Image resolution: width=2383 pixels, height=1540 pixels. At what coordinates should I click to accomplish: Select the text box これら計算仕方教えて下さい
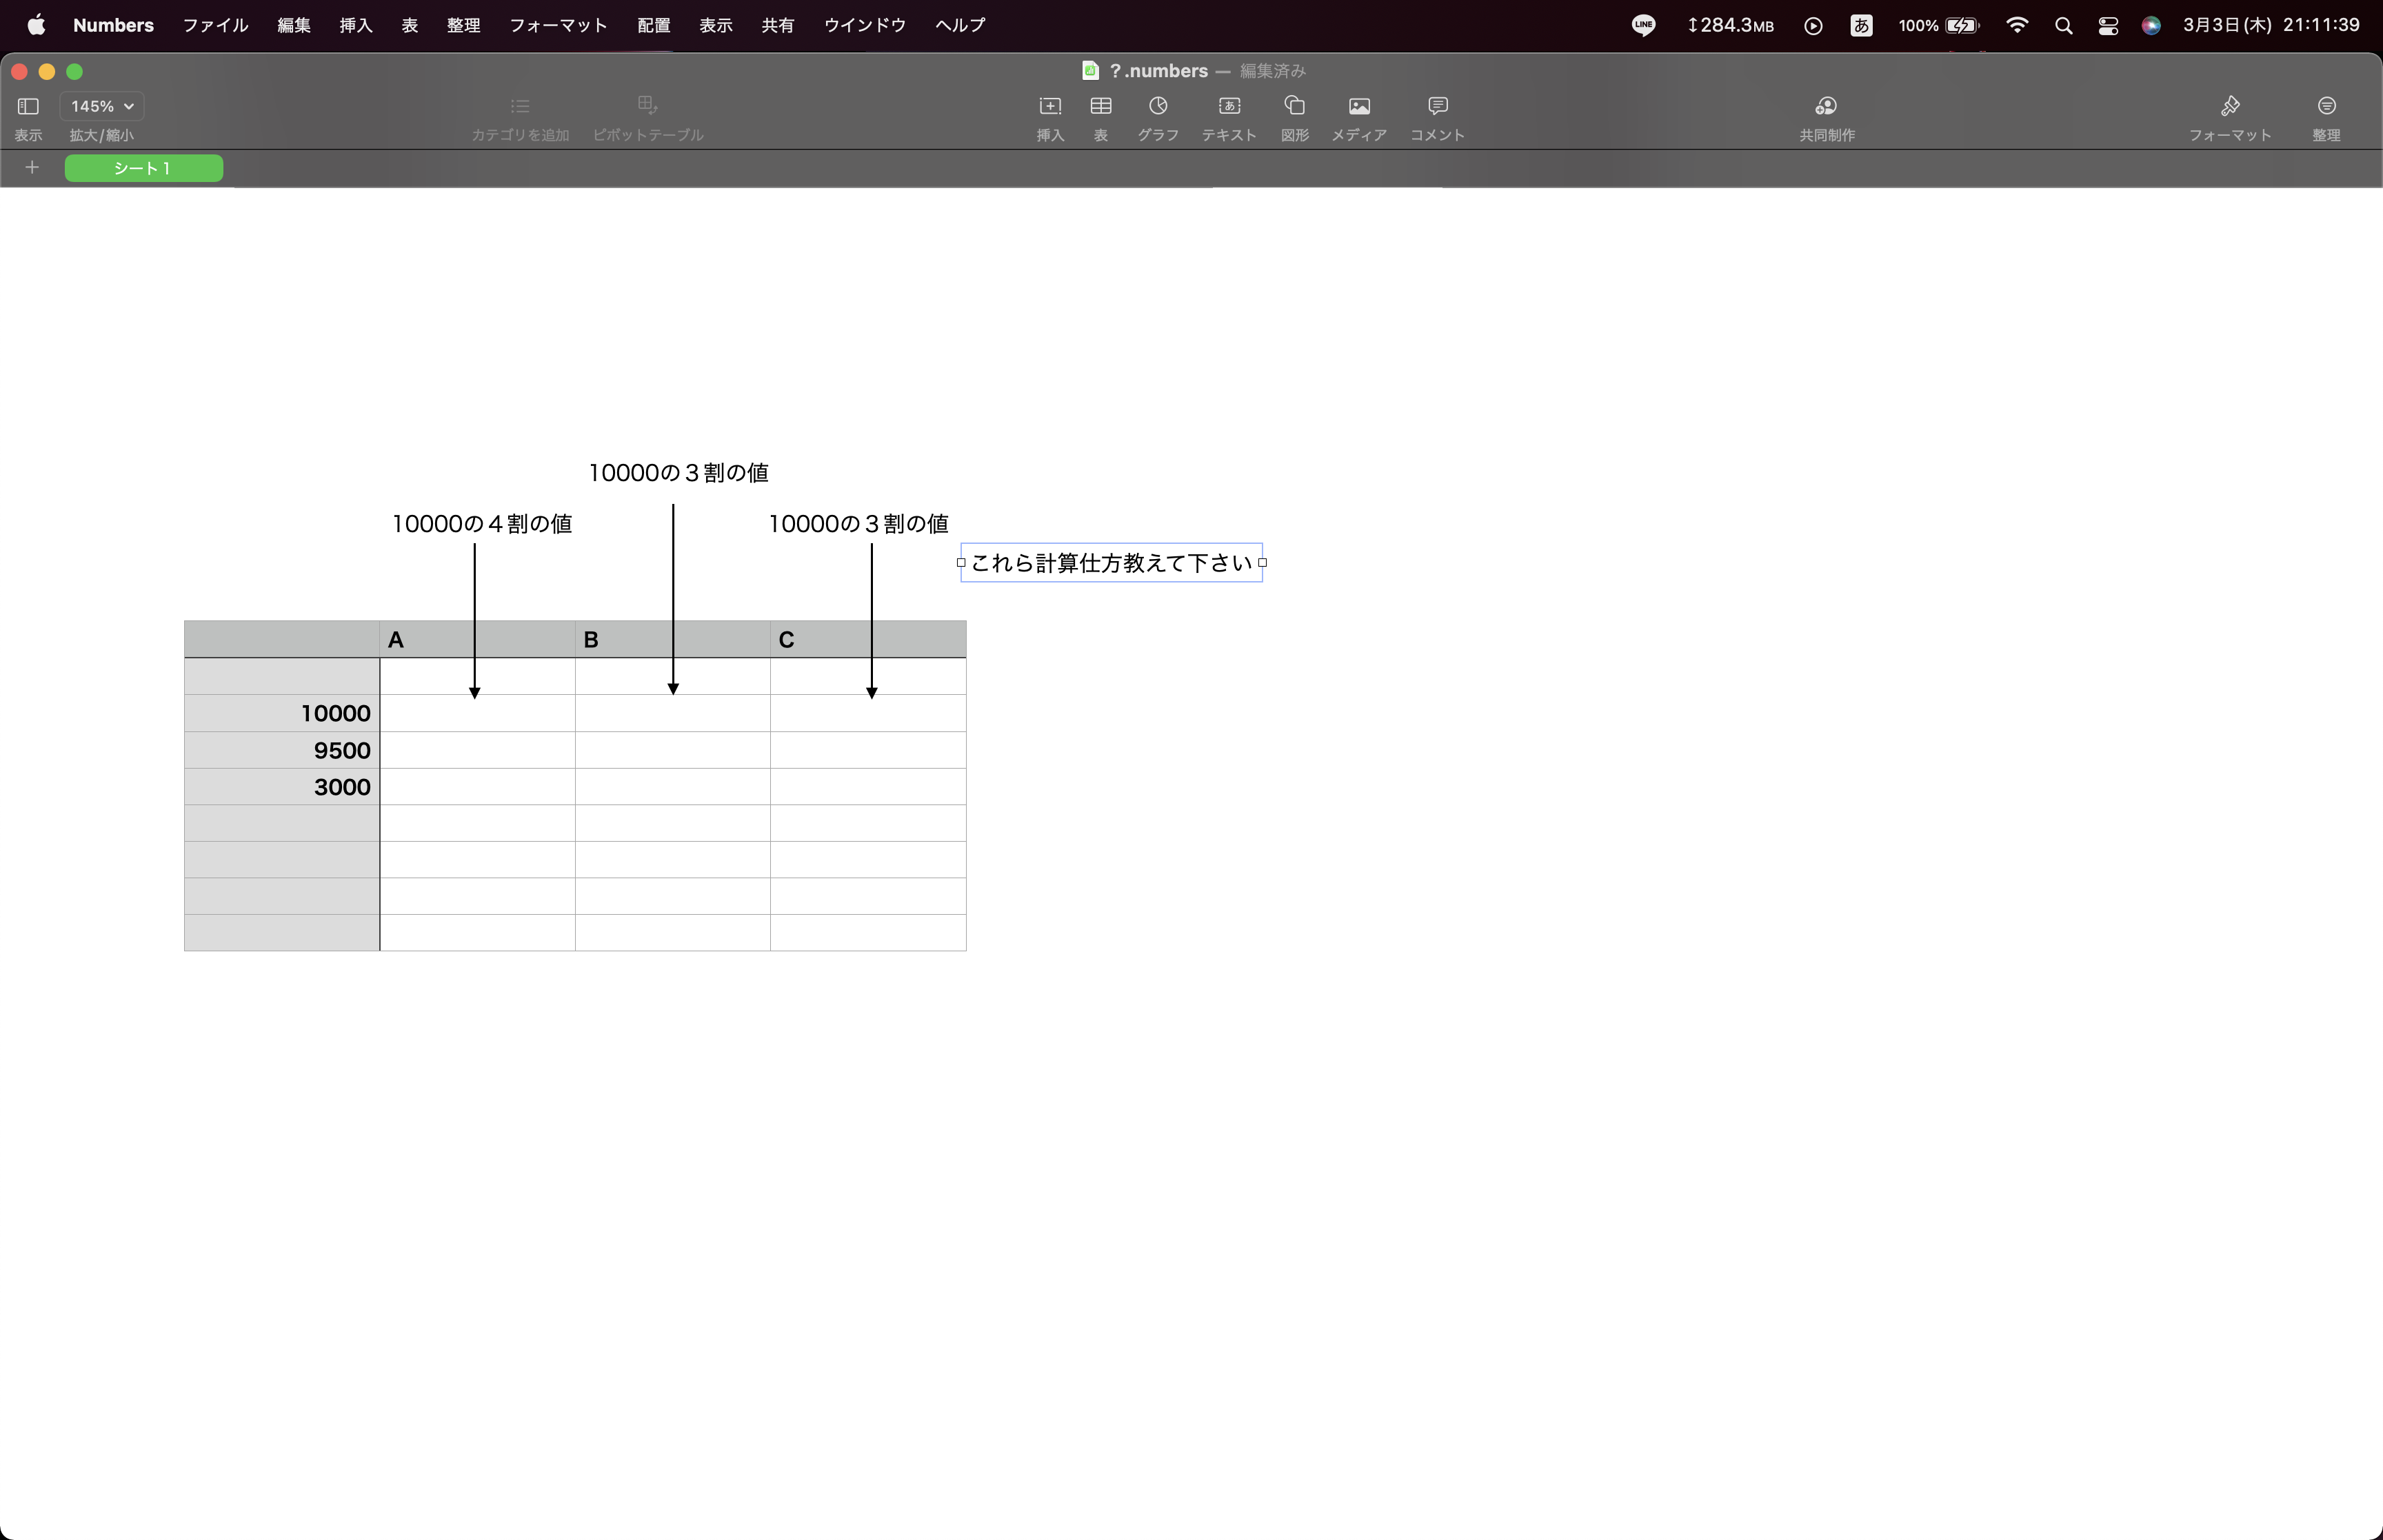(x=1110, y=563)
